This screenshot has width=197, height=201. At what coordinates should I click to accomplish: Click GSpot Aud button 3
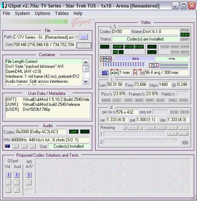(x=17, y=190)
